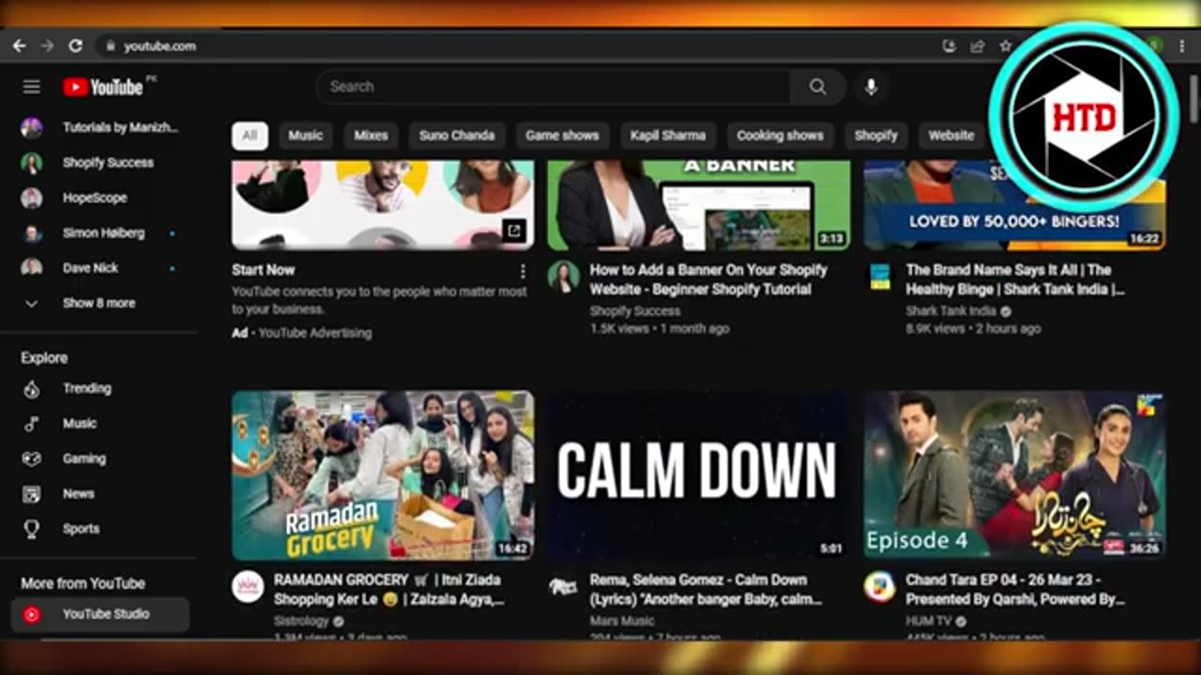Select the Cooking shows filter chip
The image size is (1201, 675).
coord(780,136)
